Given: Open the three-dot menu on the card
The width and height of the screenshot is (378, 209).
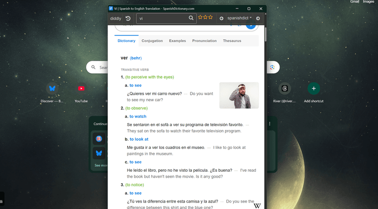Looking at the screenshot, I should tap(270, 124).
